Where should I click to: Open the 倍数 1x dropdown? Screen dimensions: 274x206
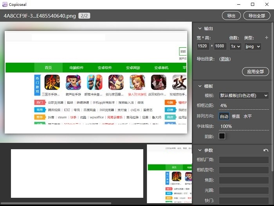pos(235,46)
